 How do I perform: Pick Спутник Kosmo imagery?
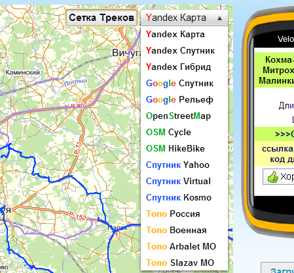tap(185, 198)
